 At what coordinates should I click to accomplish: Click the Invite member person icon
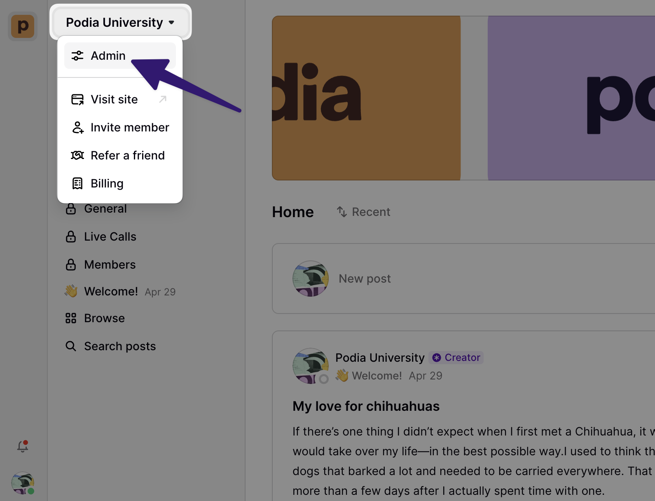(77, 127)
